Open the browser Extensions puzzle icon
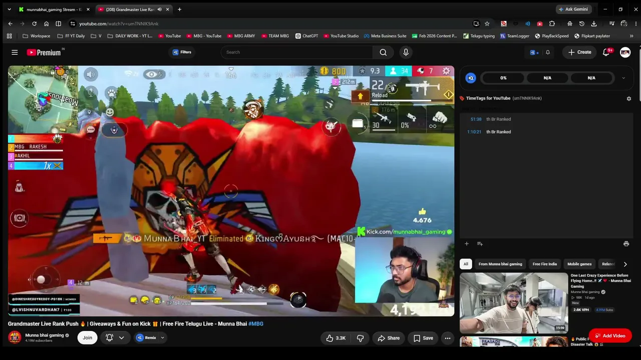This screenshot has height=360, width=641. [552, 23]
